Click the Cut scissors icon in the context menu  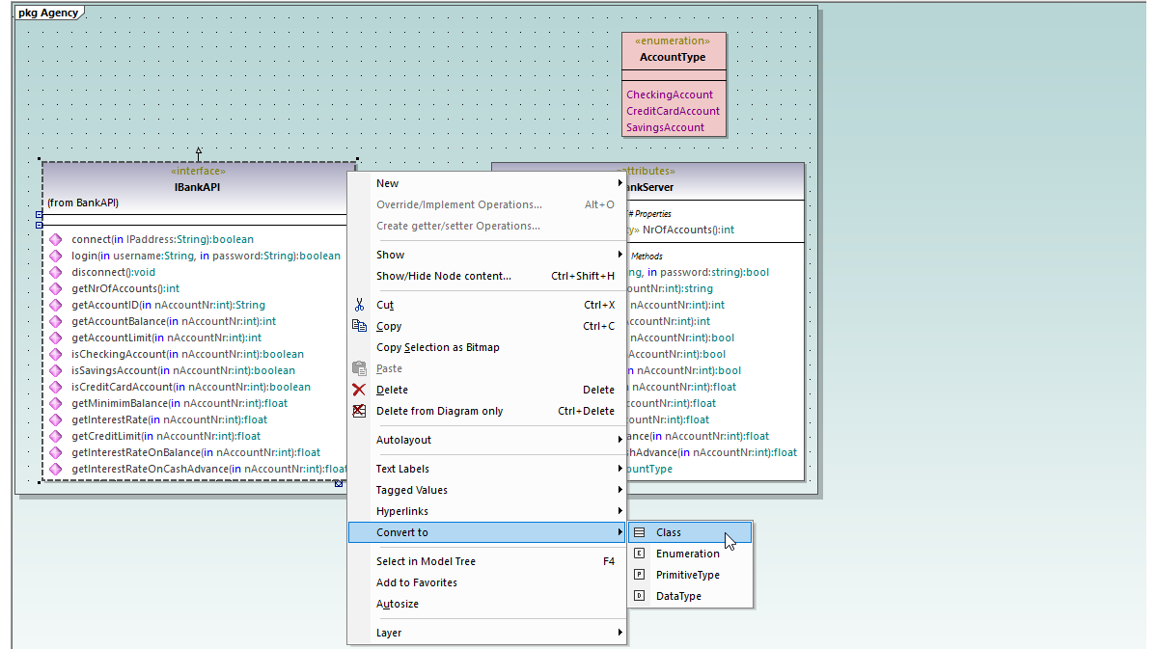[x=359, y=305]
